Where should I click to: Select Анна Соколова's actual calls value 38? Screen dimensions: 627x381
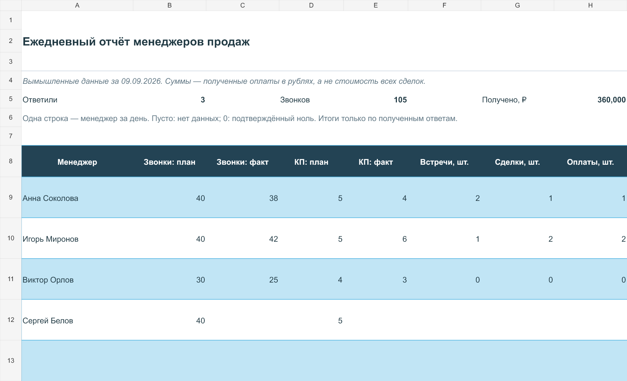point(243,198)
